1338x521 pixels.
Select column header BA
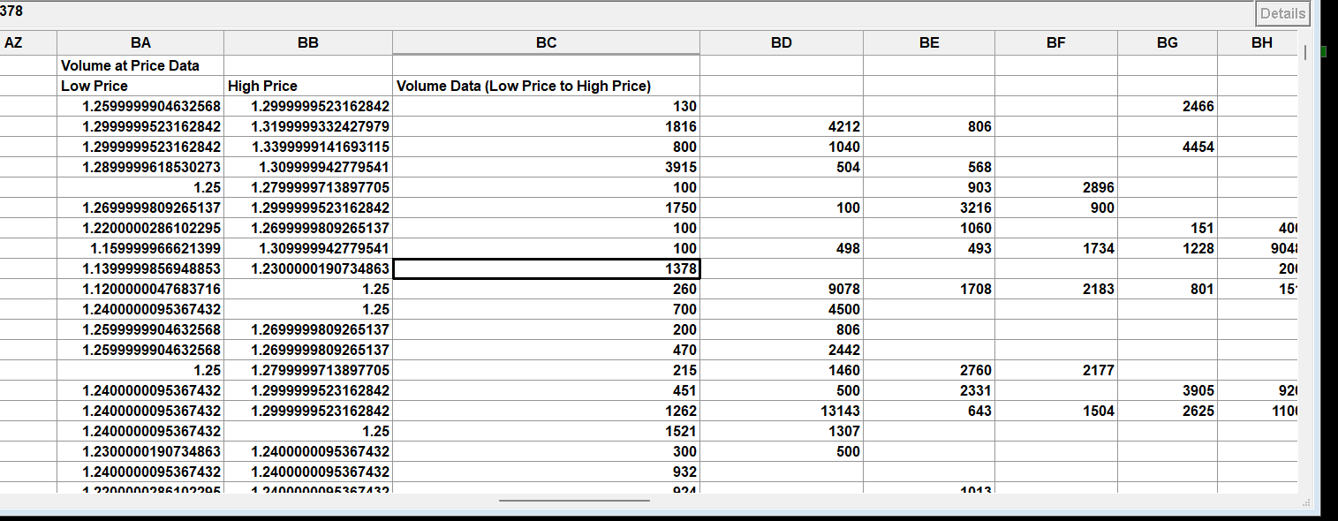[140, 42]
